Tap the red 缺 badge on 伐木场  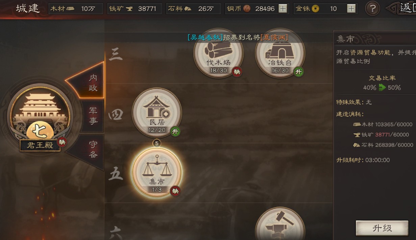(237, 72)
